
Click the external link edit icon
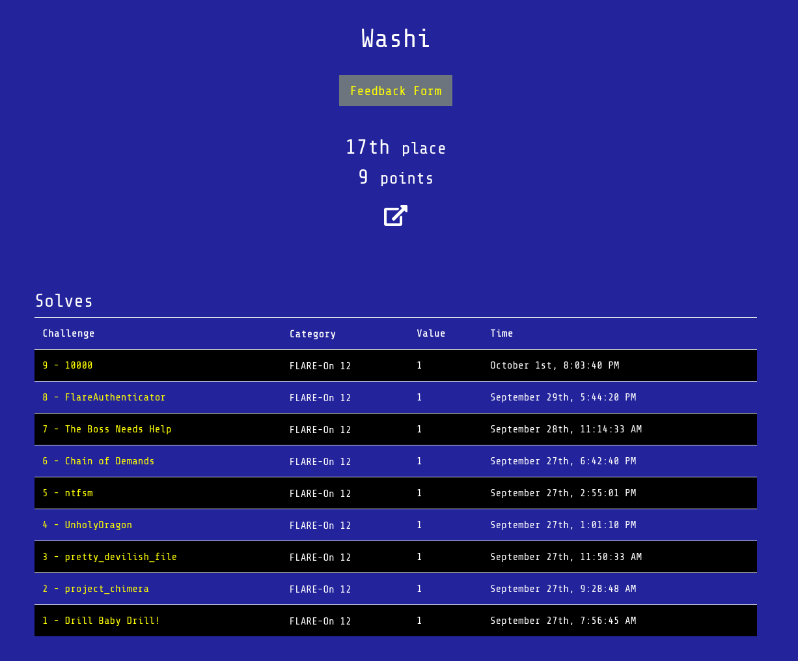tap(395, 216)
